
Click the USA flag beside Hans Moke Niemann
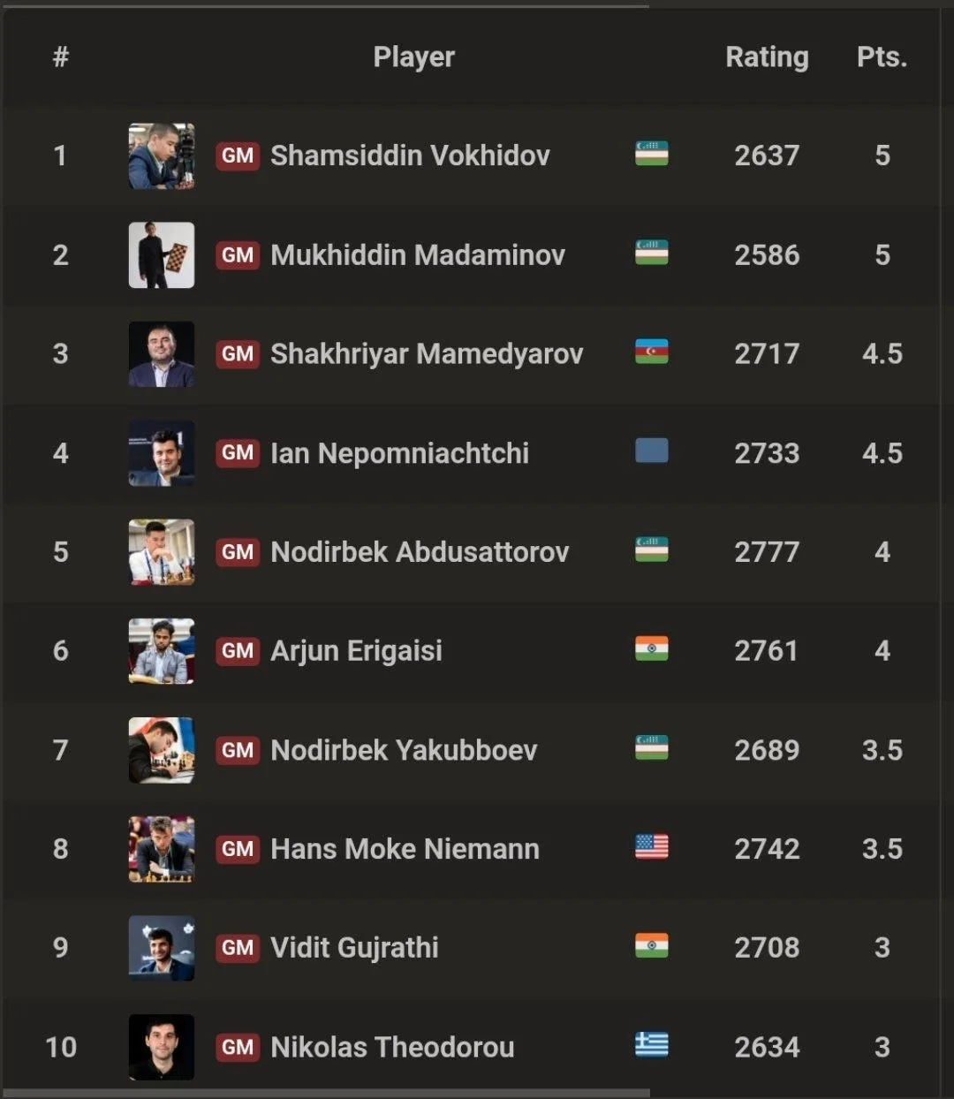[651, 846]
